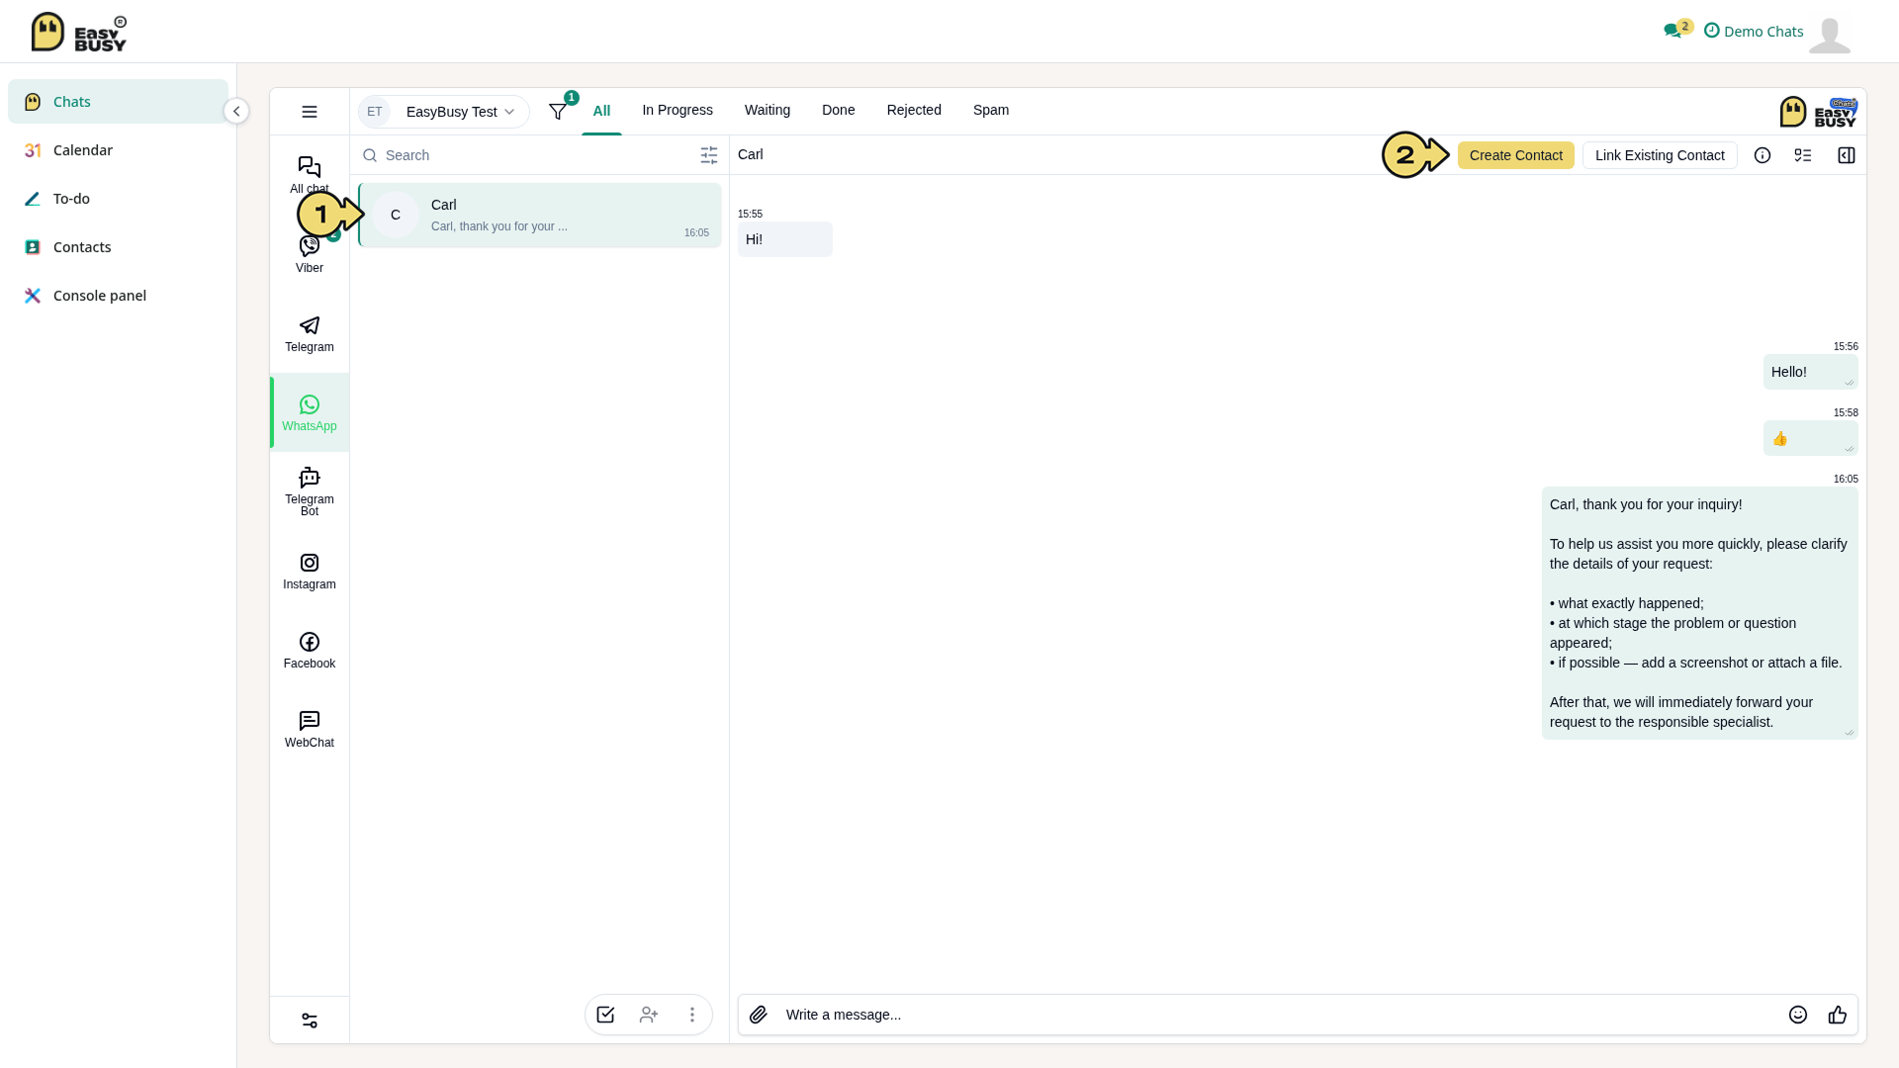
Task: Switch to the All tab
Action: [x=601, y=111]
